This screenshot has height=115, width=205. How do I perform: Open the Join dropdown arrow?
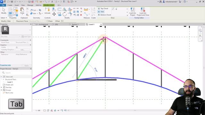click(37, 13)
